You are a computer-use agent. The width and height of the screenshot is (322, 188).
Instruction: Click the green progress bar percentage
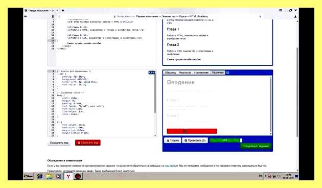[225, 140]
